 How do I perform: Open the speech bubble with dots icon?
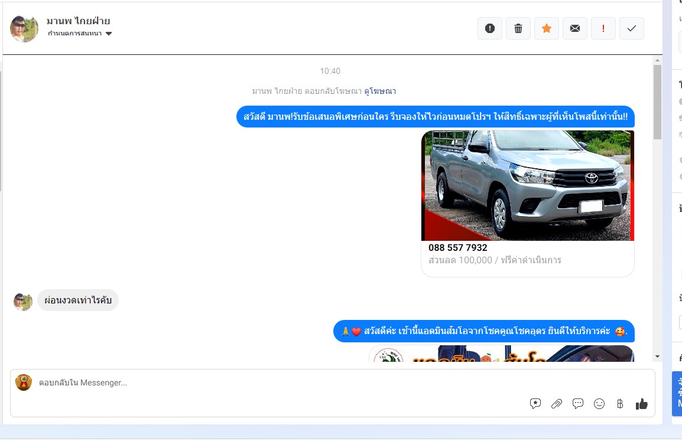click(578, 404)
